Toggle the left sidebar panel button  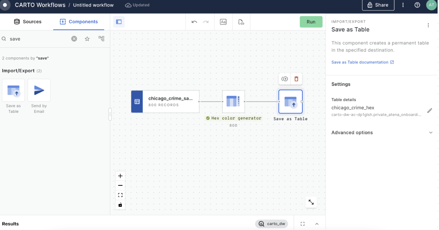[x=119, y=22]
